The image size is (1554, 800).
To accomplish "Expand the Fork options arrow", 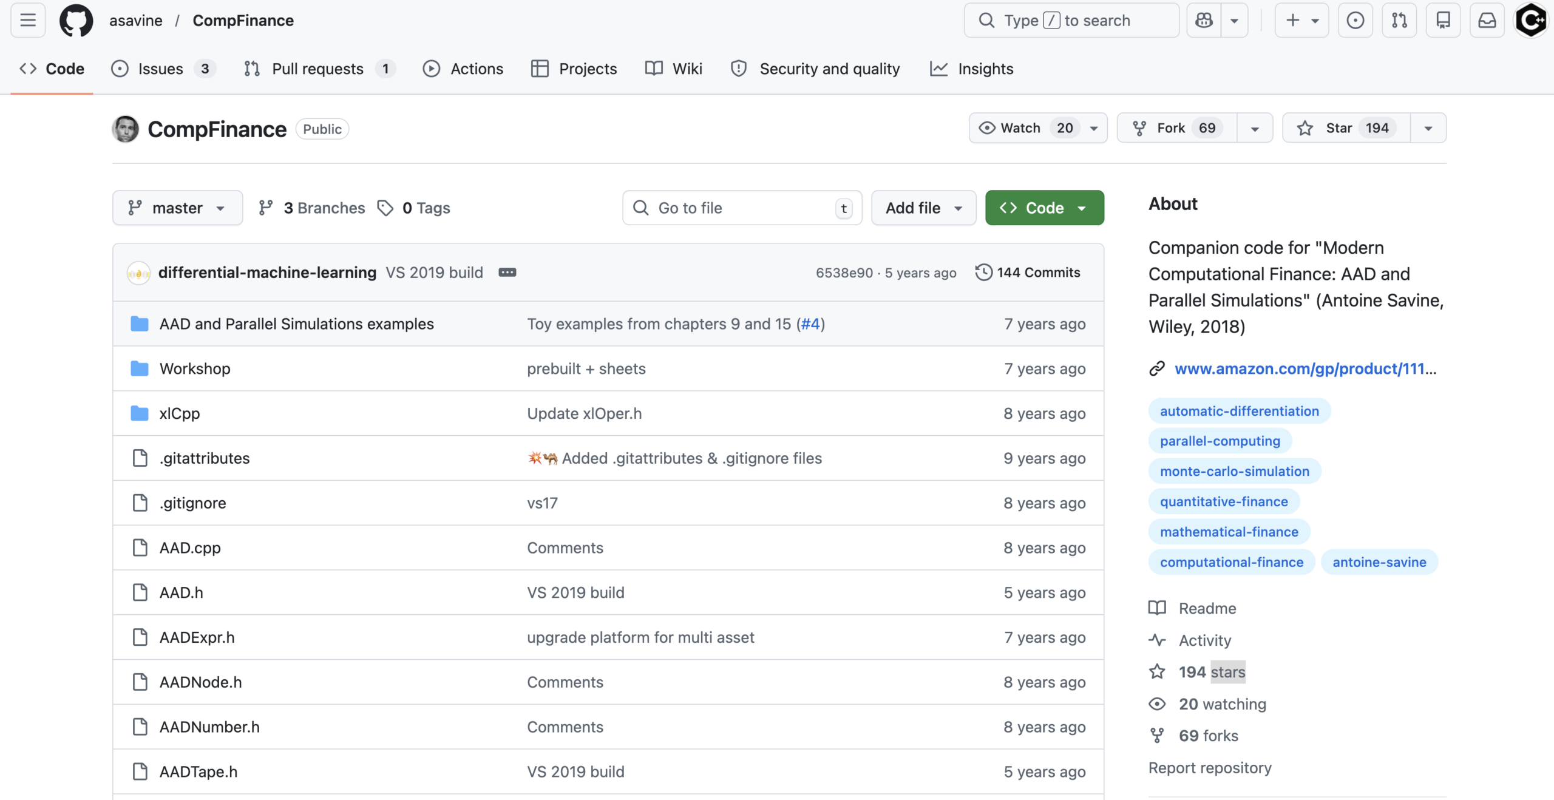I will [x=1255, y=128].
